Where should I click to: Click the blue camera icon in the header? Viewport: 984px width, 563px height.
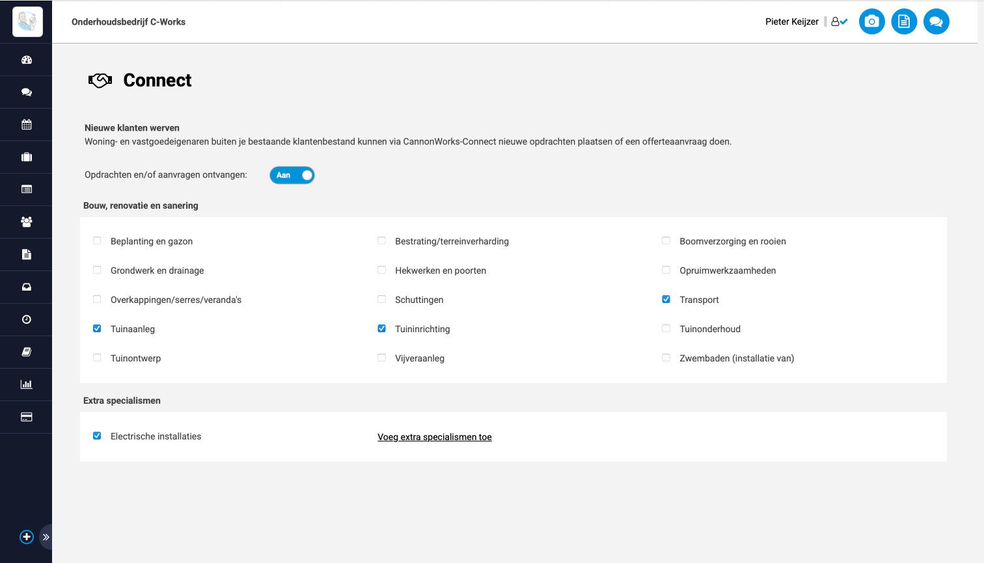point(872,21)
